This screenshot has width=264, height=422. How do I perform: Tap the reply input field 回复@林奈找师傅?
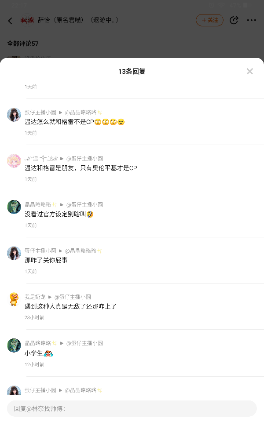pyautogui.click(x=132, y=408)
